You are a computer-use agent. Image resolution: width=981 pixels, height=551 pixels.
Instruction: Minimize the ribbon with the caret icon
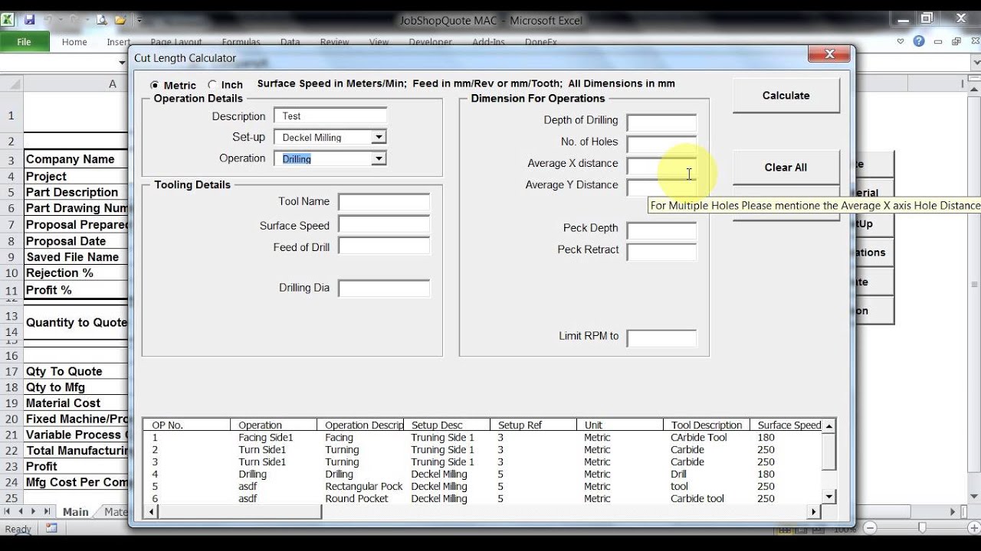pos(901,41)
